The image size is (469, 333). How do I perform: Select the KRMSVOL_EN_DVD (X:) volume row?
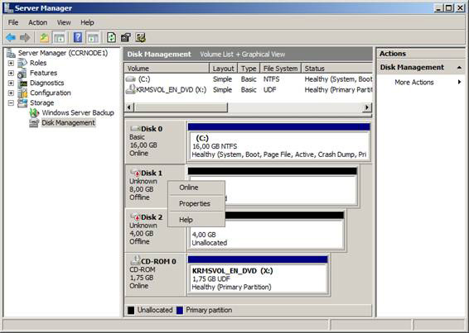249,90
